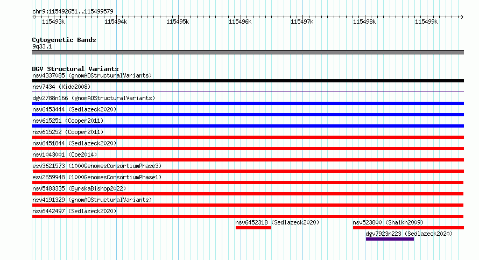Select the red nsv523800 variant bar
The width and height of the screenshot is (479, 260).
click(408, 228)
